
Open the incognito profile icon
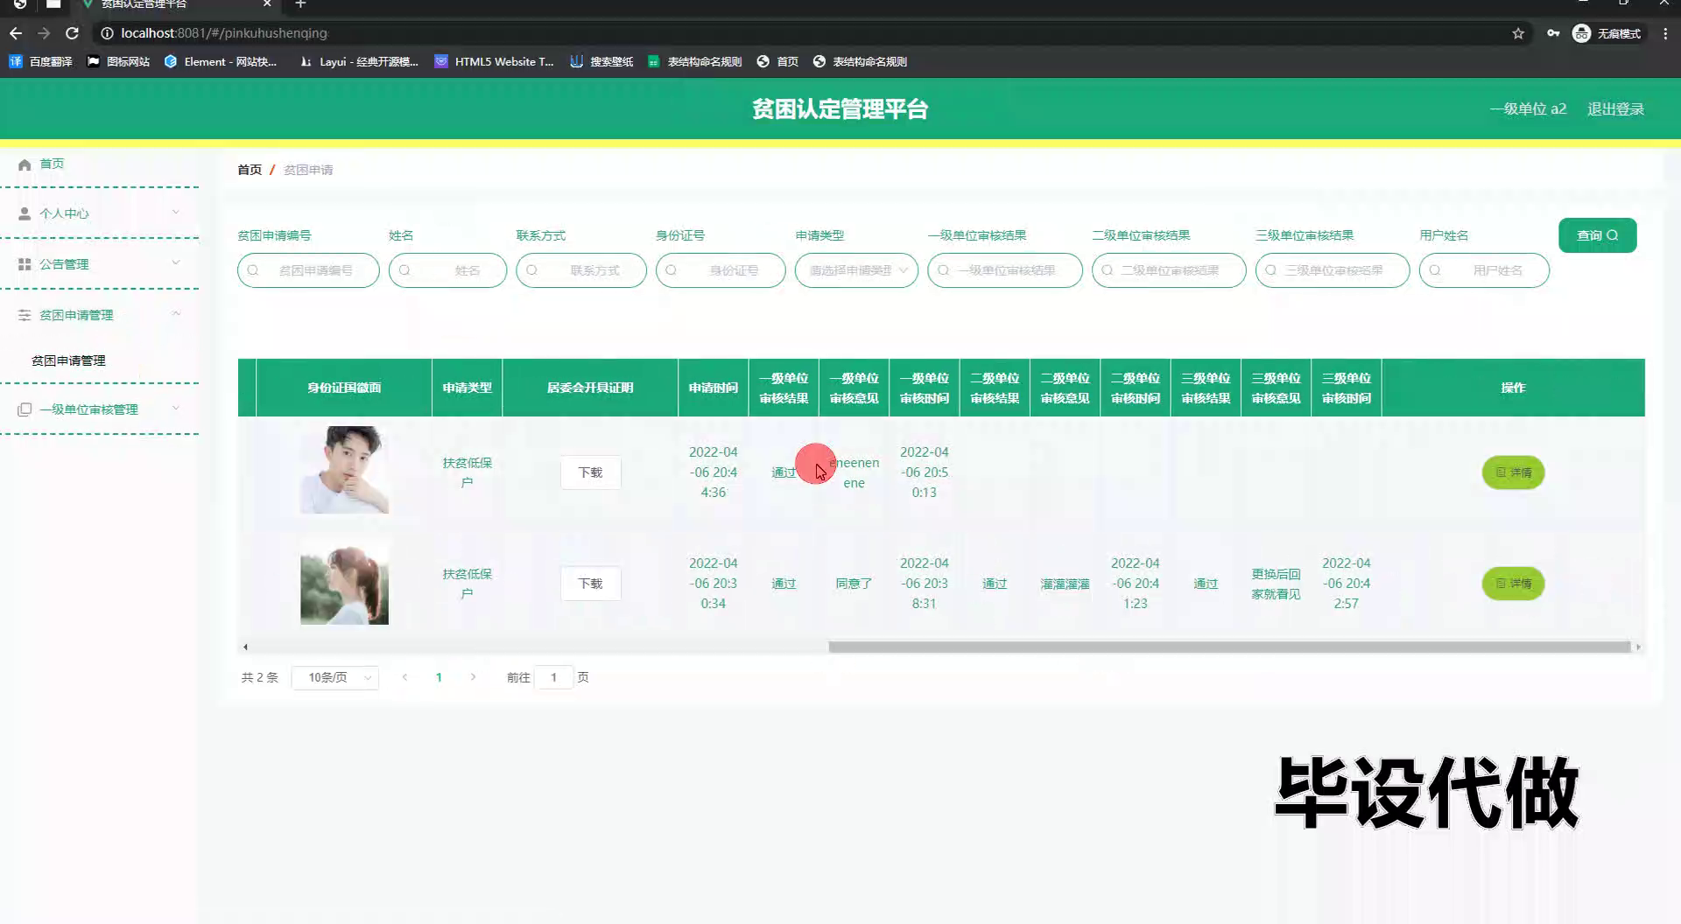pos(1581,33)
